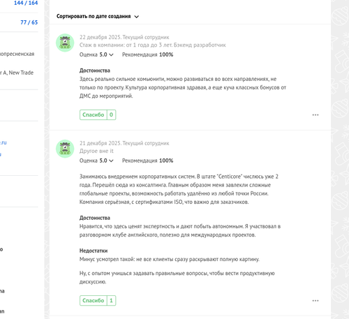Open the 77 / 65 counter link
This screenshot has height=319, width=349.
(x=29, y=22)
